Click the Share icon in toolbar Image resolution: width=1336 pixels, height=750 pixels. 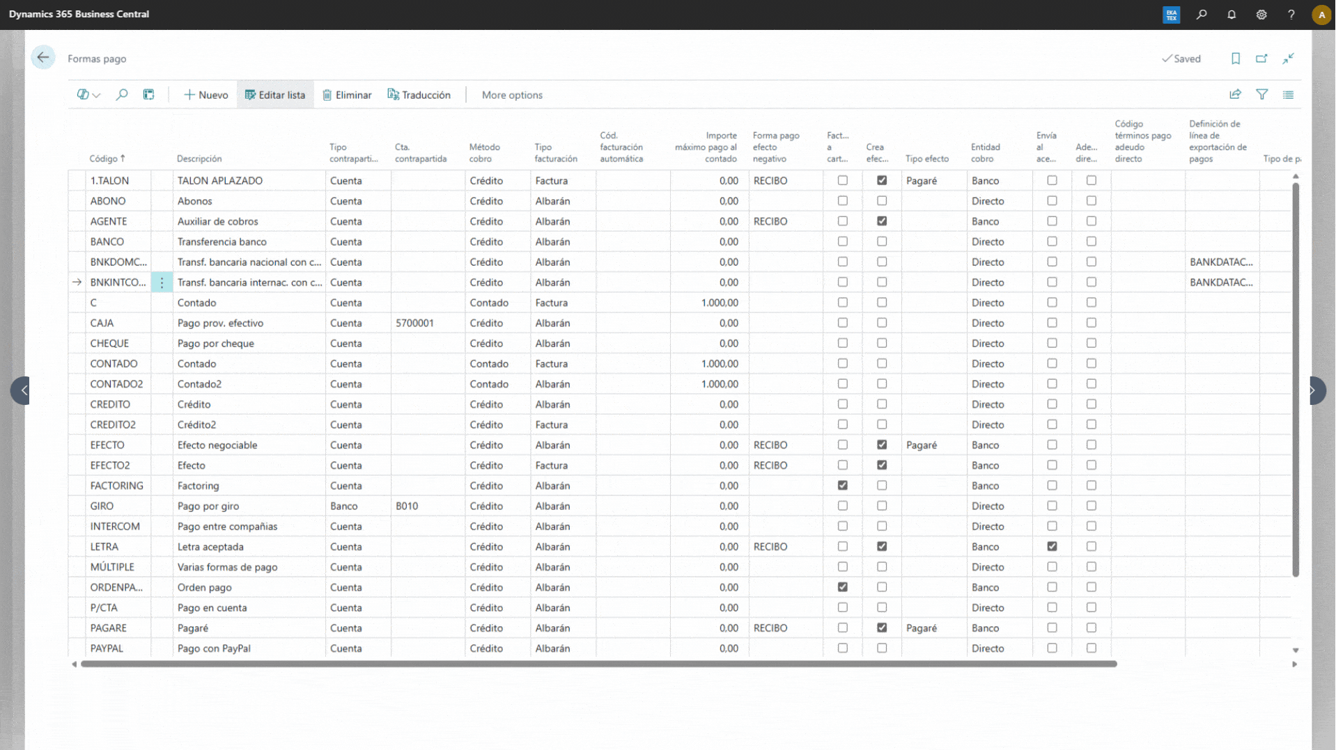point(1235,95)
